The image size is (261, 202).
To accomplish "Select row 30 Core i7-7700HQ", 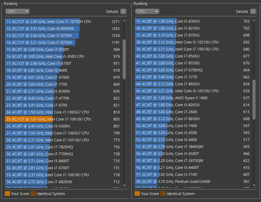I will pos(63,154).
